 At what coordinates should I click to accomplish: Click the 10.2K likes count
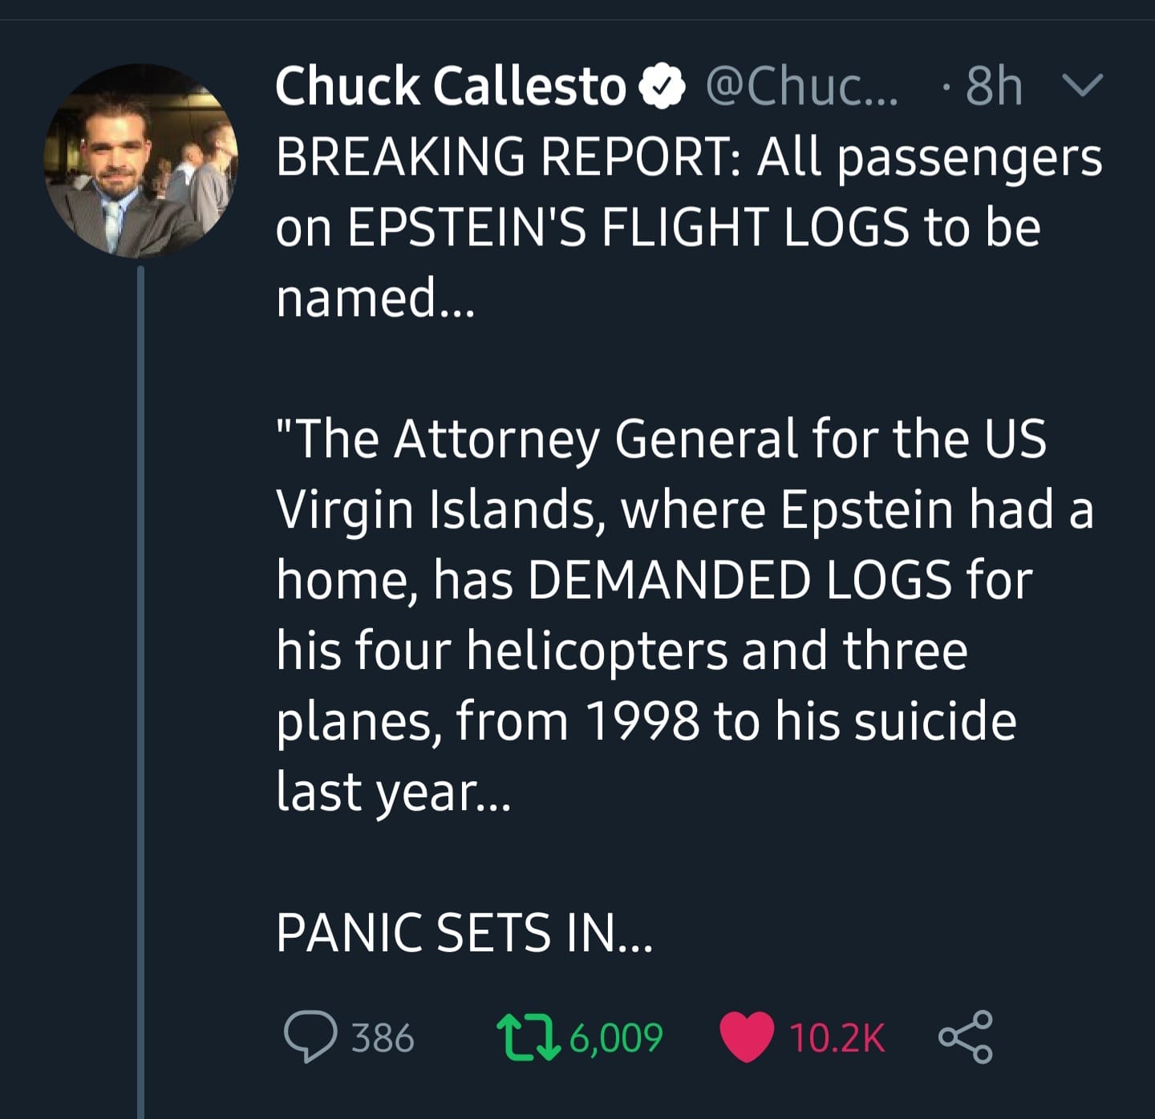837,1038
